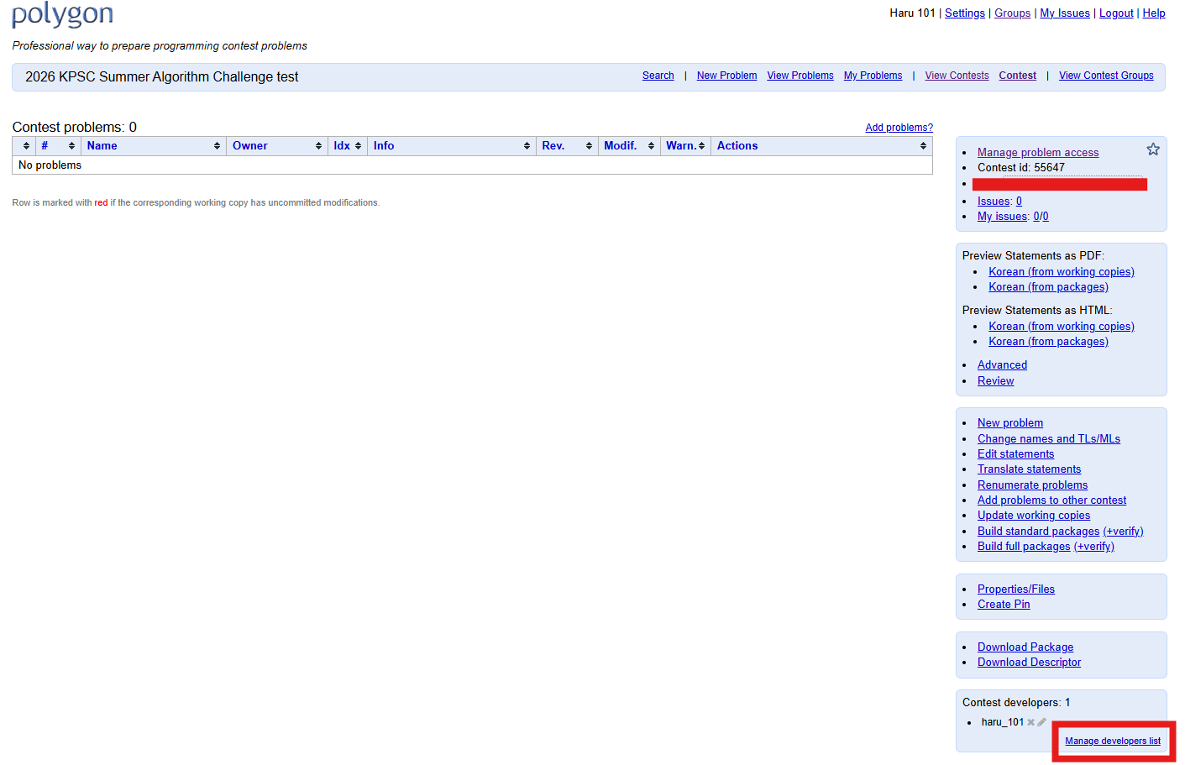
Task: Go to View Problems
Action: (x=800, y=76)
